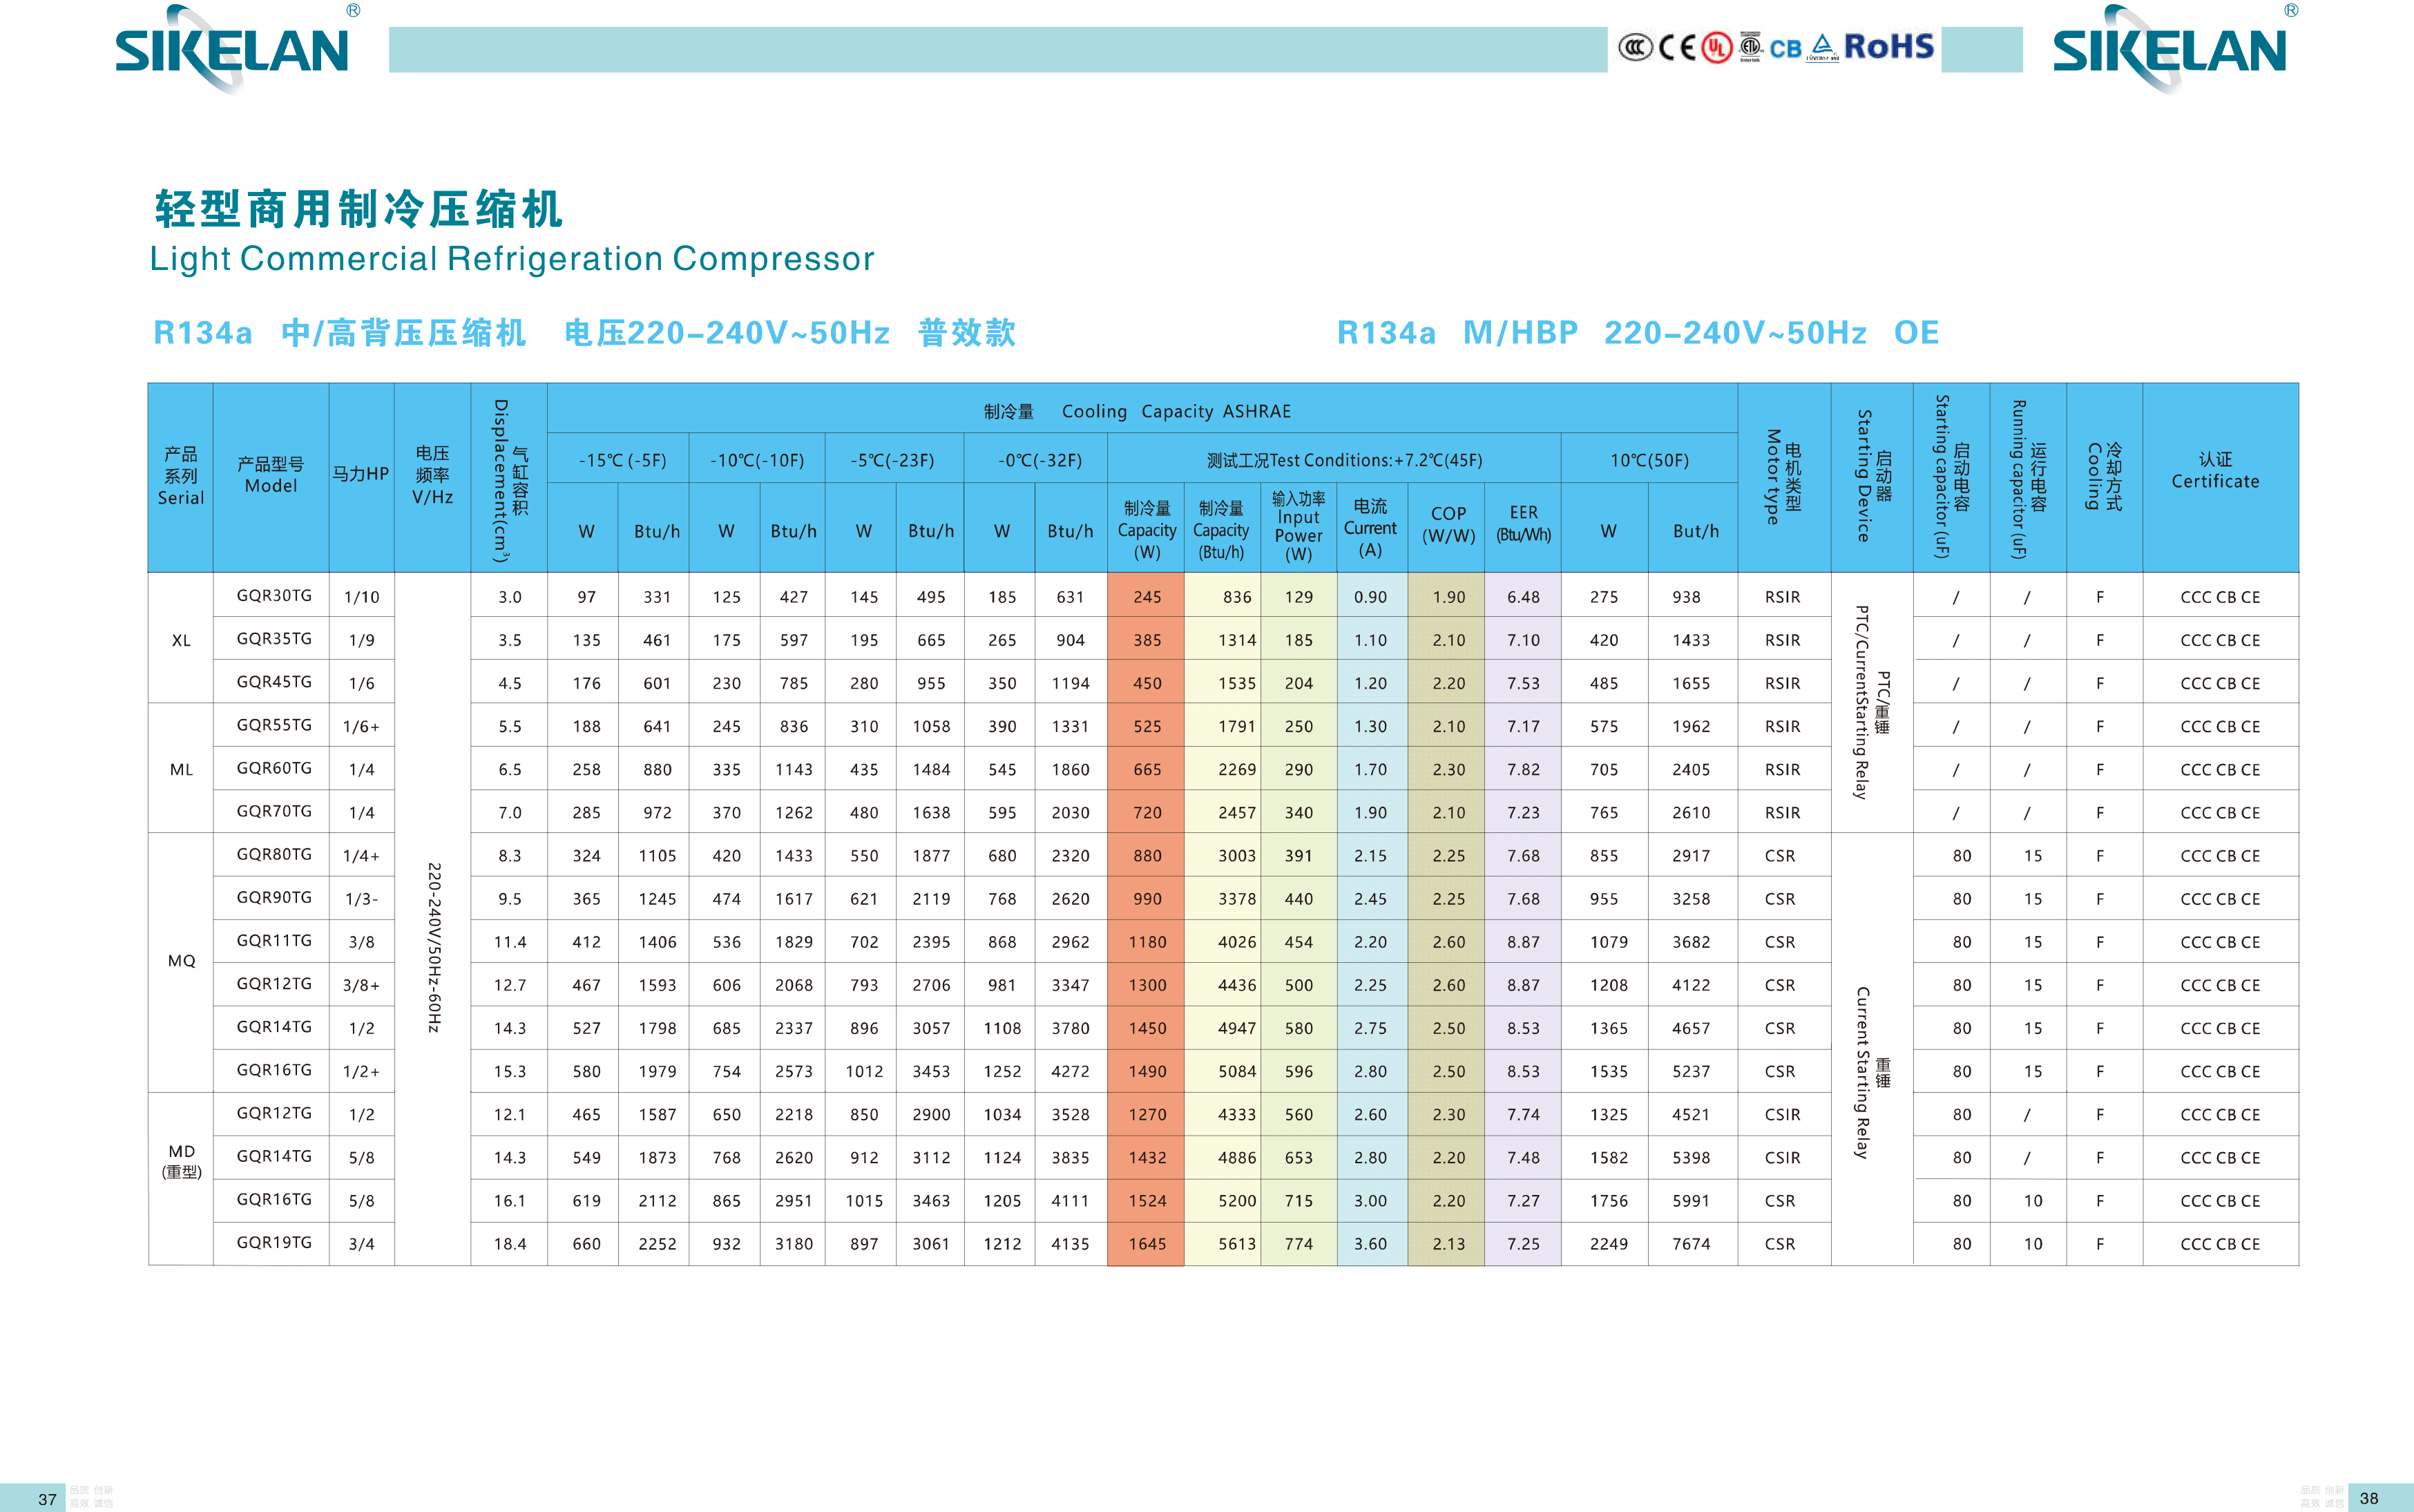The width and height of the screenshot is (2414, 1512).
Task: Click the TUV Rheinland triangle logo
Action: (x=1823, y=47)
